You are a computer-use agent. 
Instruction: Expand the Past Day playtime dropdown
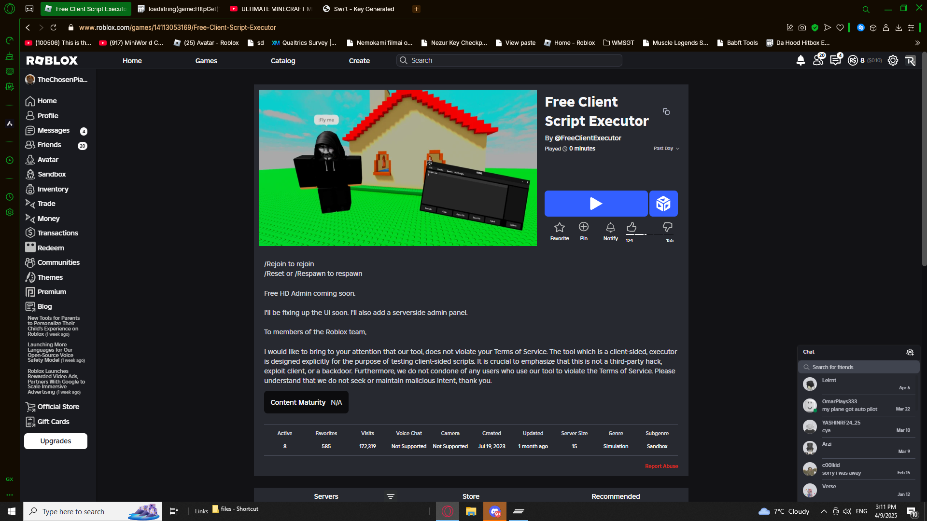pyautogui.click(x=666, y=149)
